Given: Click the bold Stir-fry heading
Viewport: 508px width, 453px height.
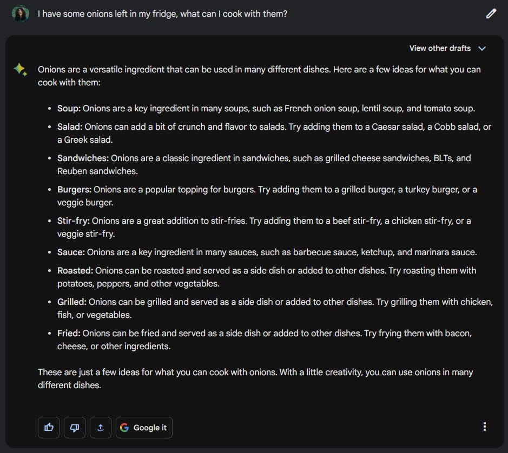Looking at the screenshot, I should (73, 221).
